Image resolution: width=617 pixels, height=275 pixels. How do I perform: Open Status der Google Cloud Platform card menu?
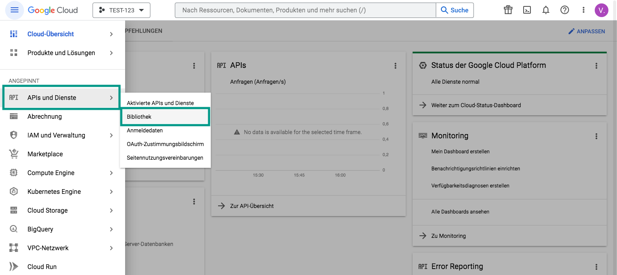coord(596,66)
